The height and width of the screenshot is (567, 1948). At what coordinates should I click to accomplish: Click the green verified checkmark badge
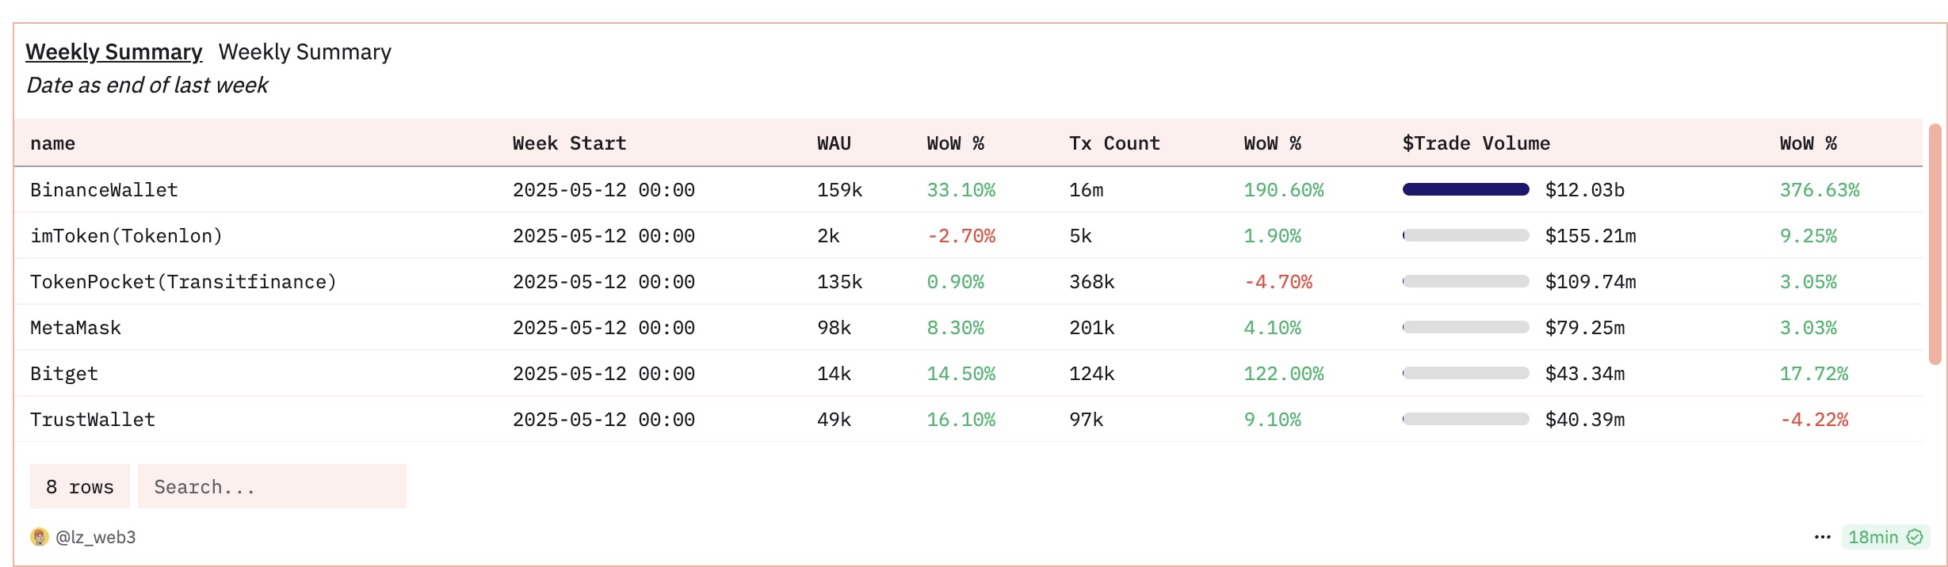(1915, 537)
